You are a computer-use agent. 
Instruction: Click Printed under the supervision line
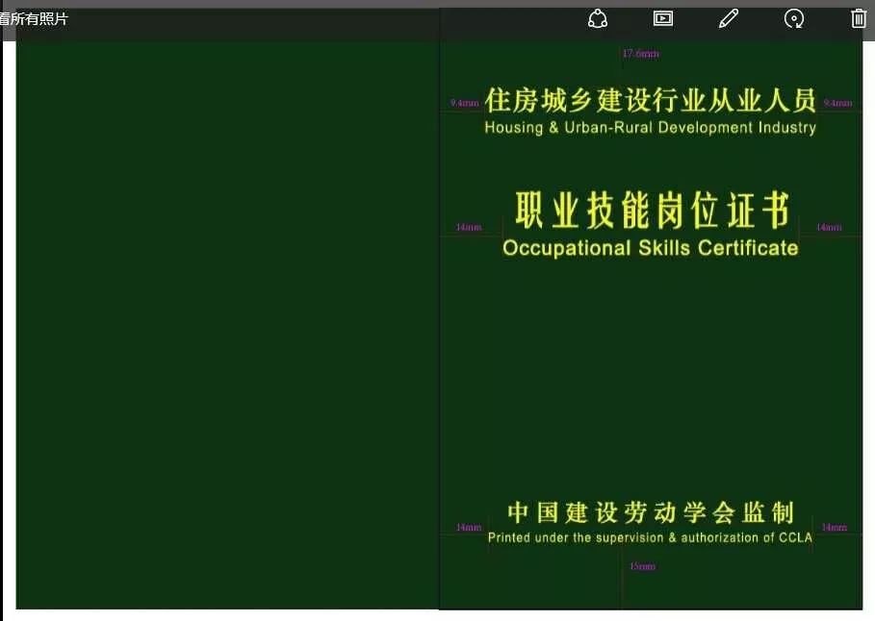pos(650,538)
